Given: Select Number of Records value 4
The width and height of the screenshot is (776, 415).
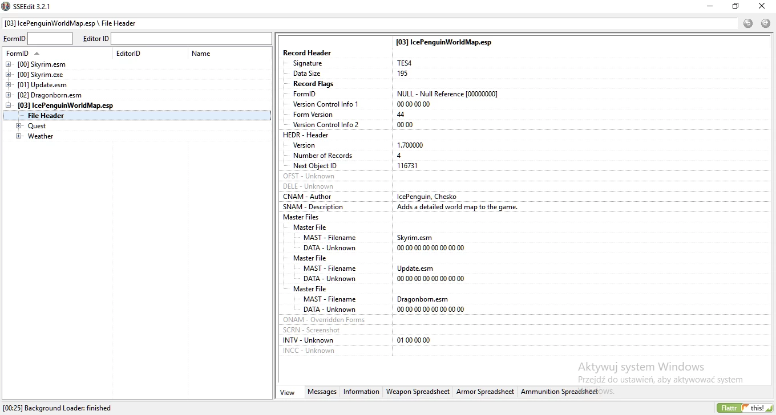Looking at the screenshot, I should [399, 156].
